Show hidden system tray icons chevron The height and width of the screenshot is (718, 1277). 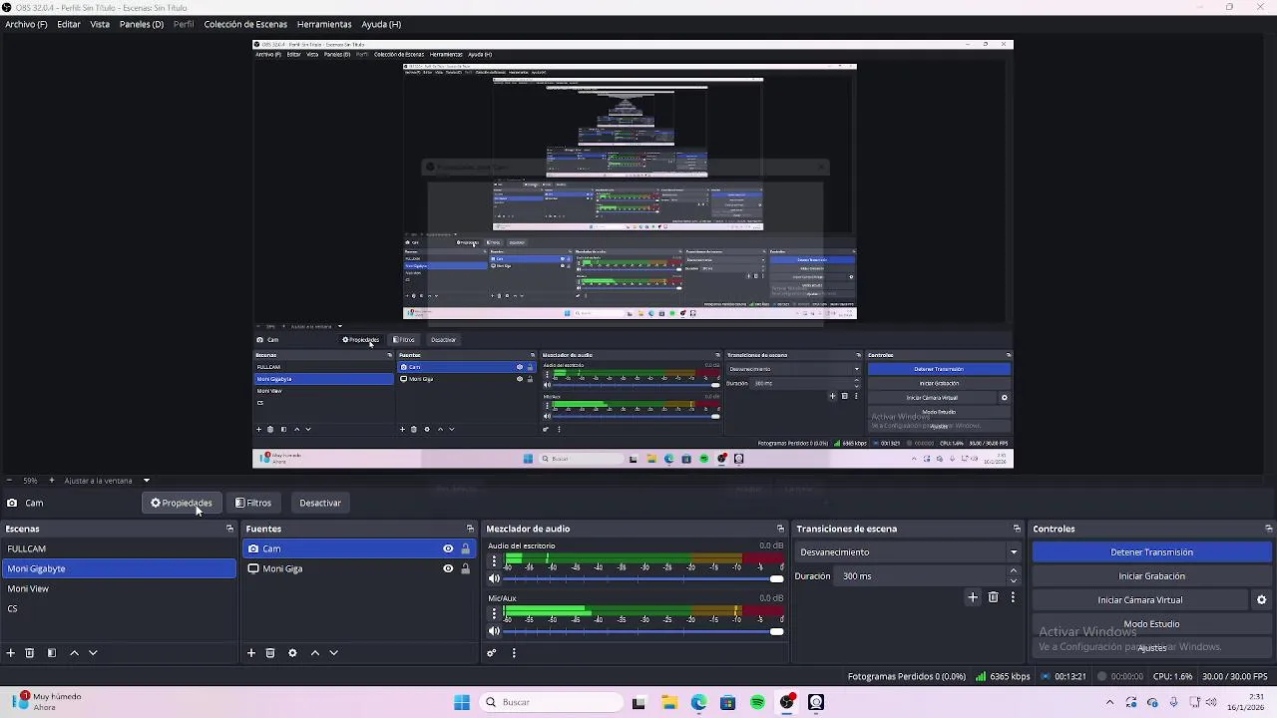tap(1109, 702)
